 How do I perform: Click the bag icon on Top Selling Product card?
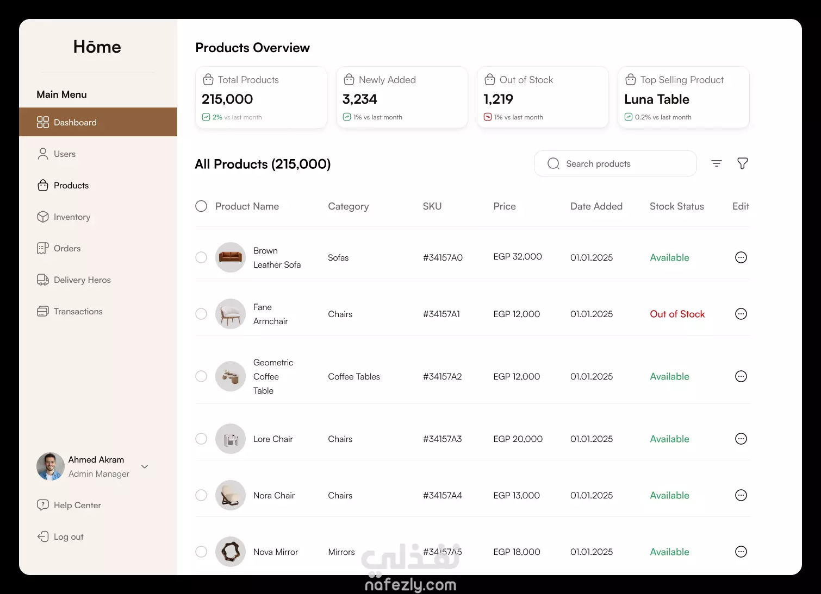631,79
